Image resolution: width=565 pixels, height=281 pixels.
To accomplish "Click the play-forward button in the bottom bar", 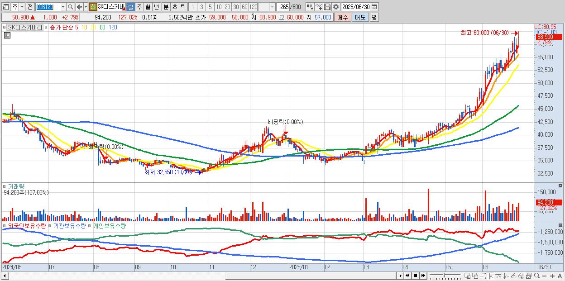I will point(401,276).
